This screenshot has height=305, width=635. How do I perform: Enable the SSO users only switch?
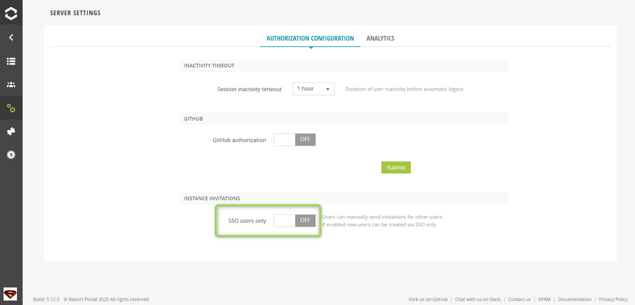pyautogui.click(x=295, y=220)
